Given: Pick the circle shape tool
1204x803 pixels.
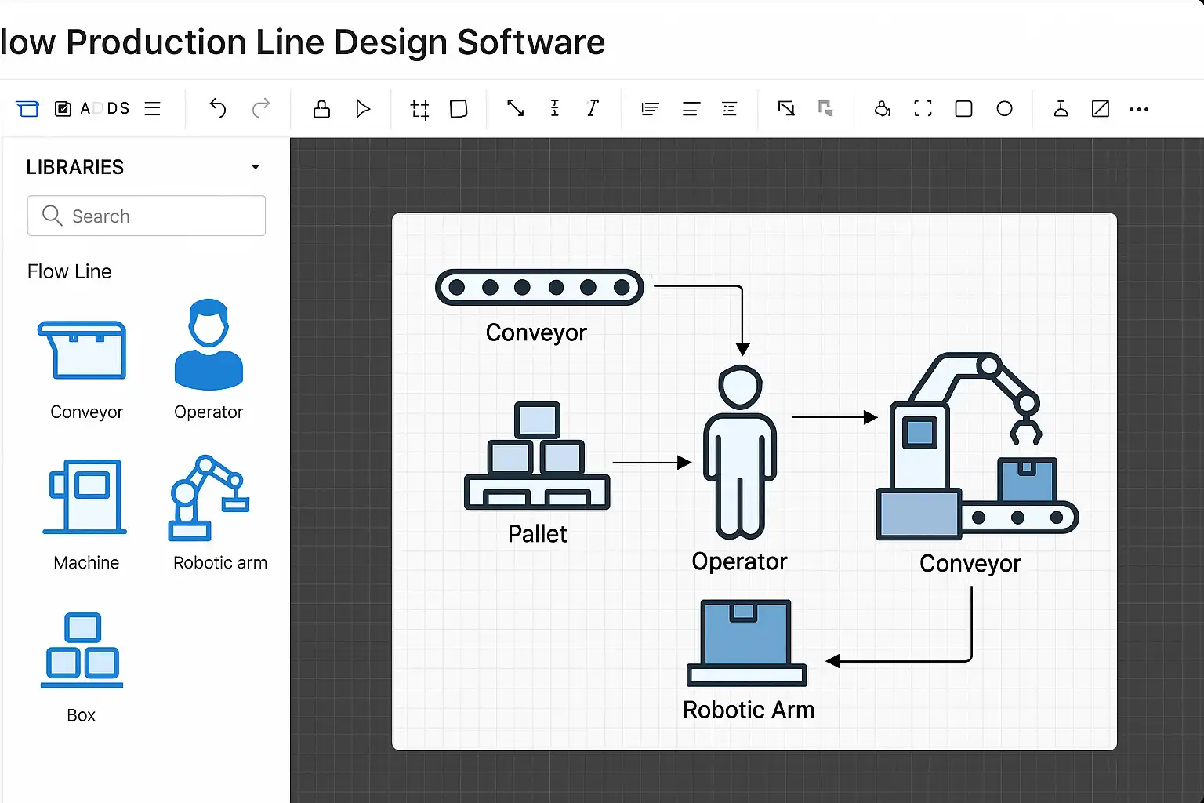Looking at the screenshot, I should coord(1004,109).
